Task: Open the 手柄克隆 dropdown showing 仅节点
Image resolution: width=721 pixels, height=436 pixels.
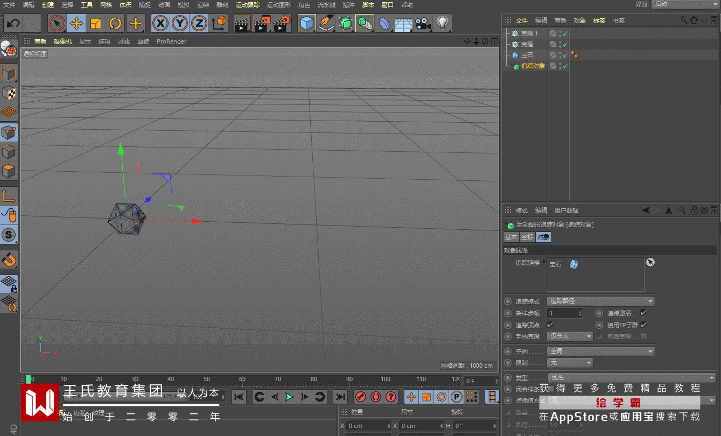Action: (570, 336)
